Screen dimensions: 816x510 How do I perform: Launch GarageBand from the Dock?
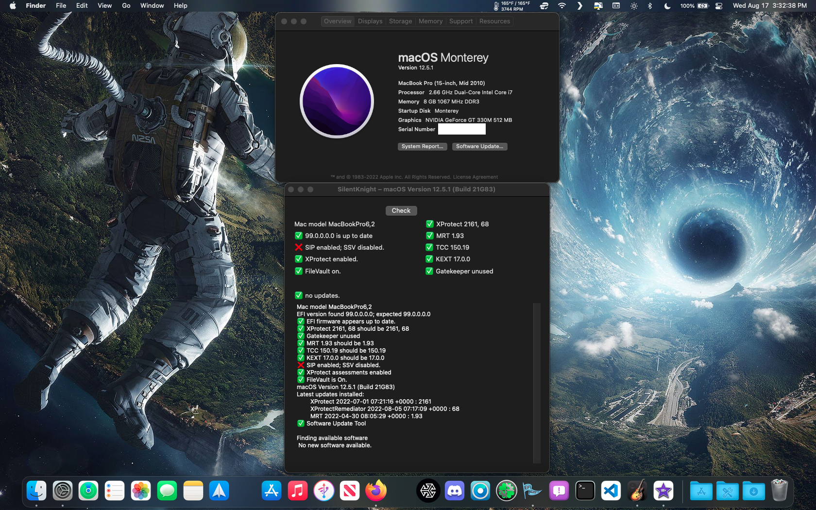tap(637, 491)
